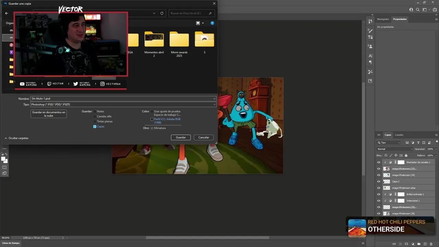Hide the Capa 2 layer
Image resolution: width=439 pixels, height=247 pixels.
click(x=379, y=181)
